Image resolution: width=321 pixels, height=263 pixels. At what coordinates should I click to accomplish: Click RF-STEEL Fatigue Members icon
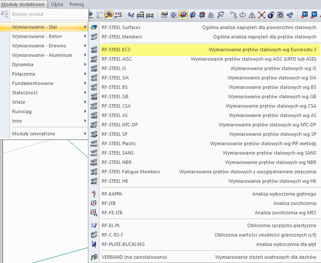click(94, 172)
